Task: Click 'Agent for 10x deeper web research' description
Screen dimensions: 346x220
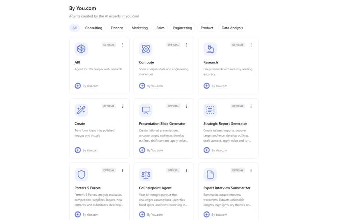Action: (x=98, y=69)
